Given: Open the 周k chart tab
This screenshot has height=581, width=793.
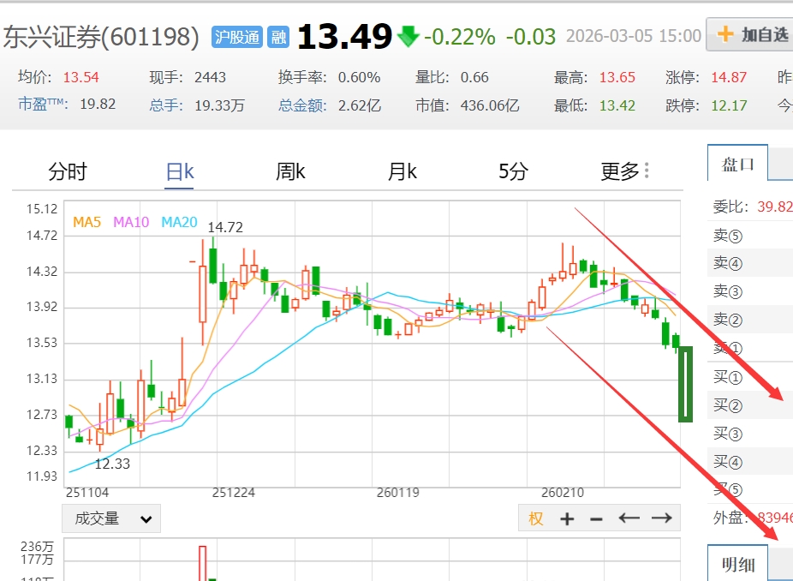Looking at the screenshot, I should (290, 172).
